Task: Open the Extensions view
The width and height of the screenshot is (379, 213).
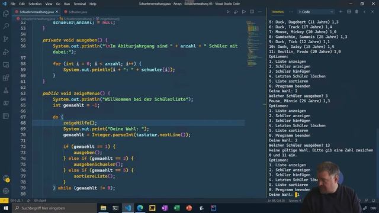Action: point(6,78)
